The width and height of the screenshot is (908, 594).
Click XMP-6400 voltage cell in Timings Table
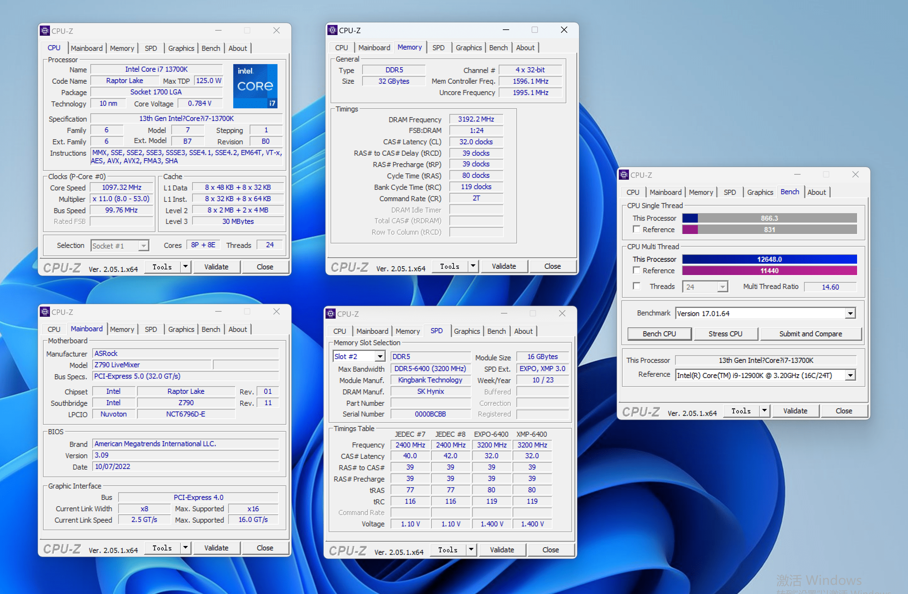pos(532,524)
